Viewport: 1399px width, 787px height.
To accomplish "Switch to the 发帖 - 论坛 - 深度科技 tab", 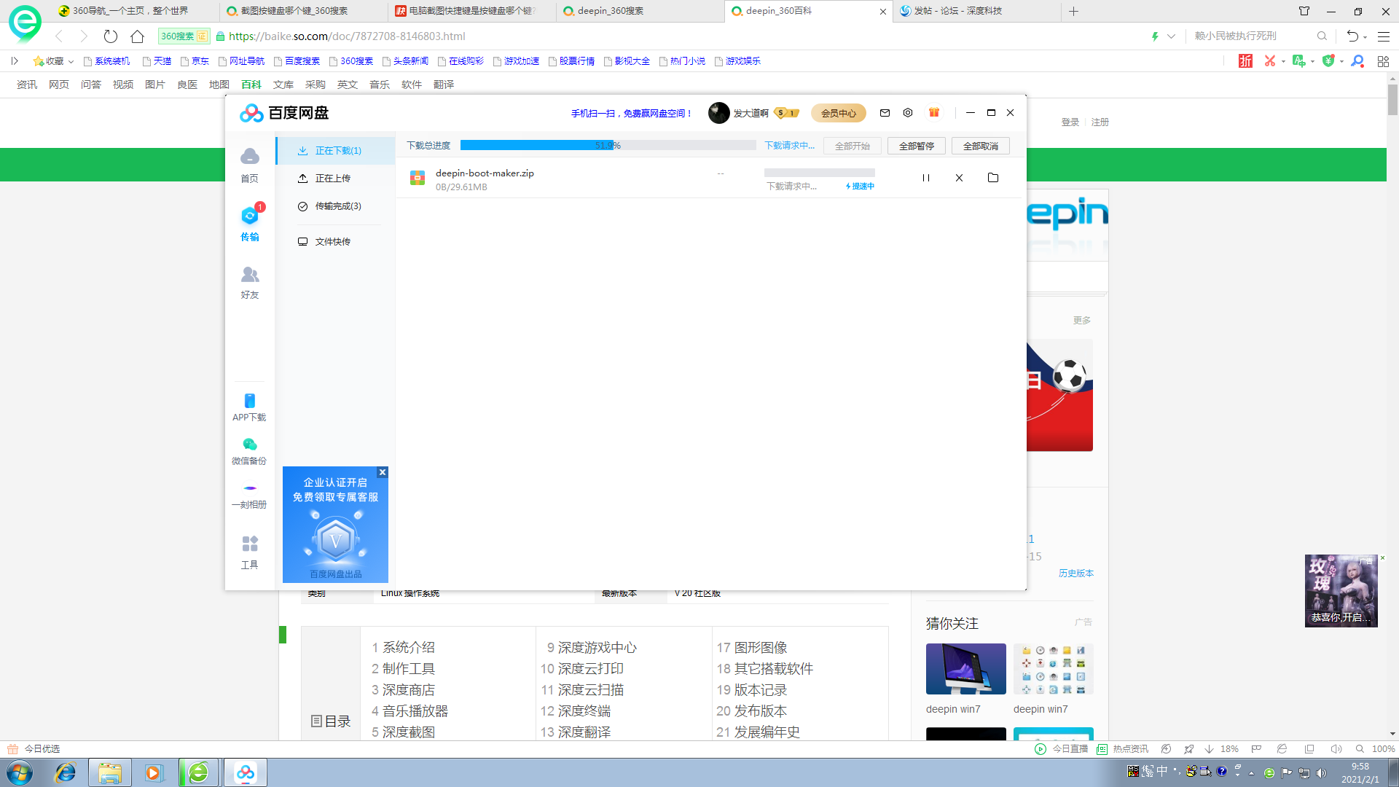I will (976, 11).
